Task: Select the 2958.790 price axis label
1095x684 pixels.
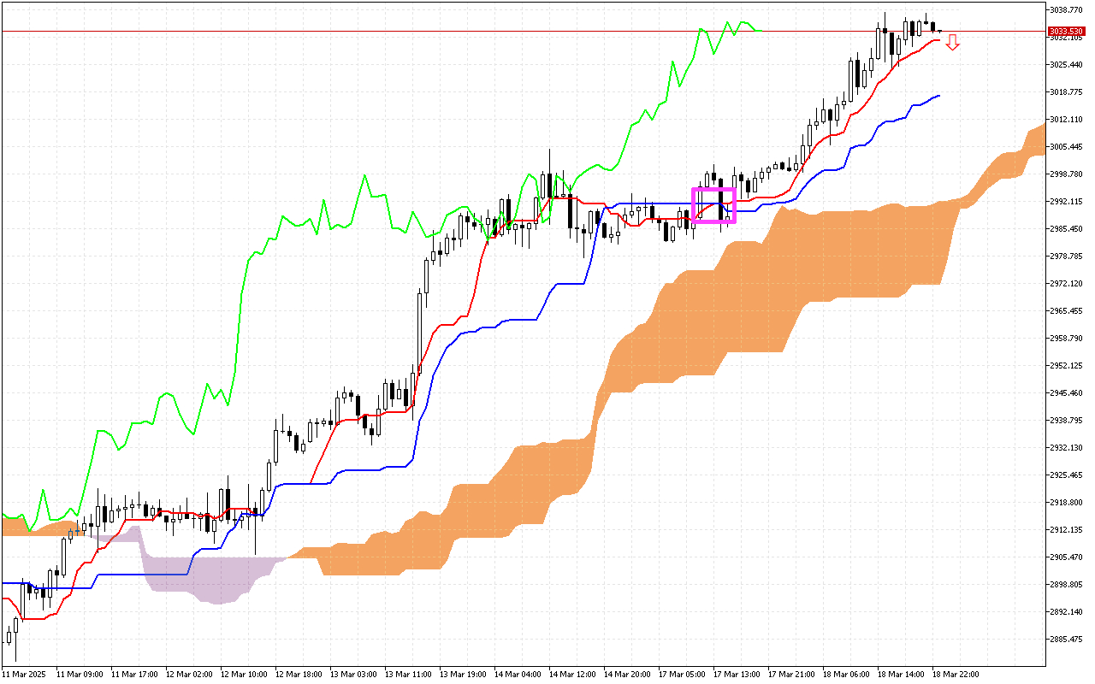Action: coord(1066,339)
